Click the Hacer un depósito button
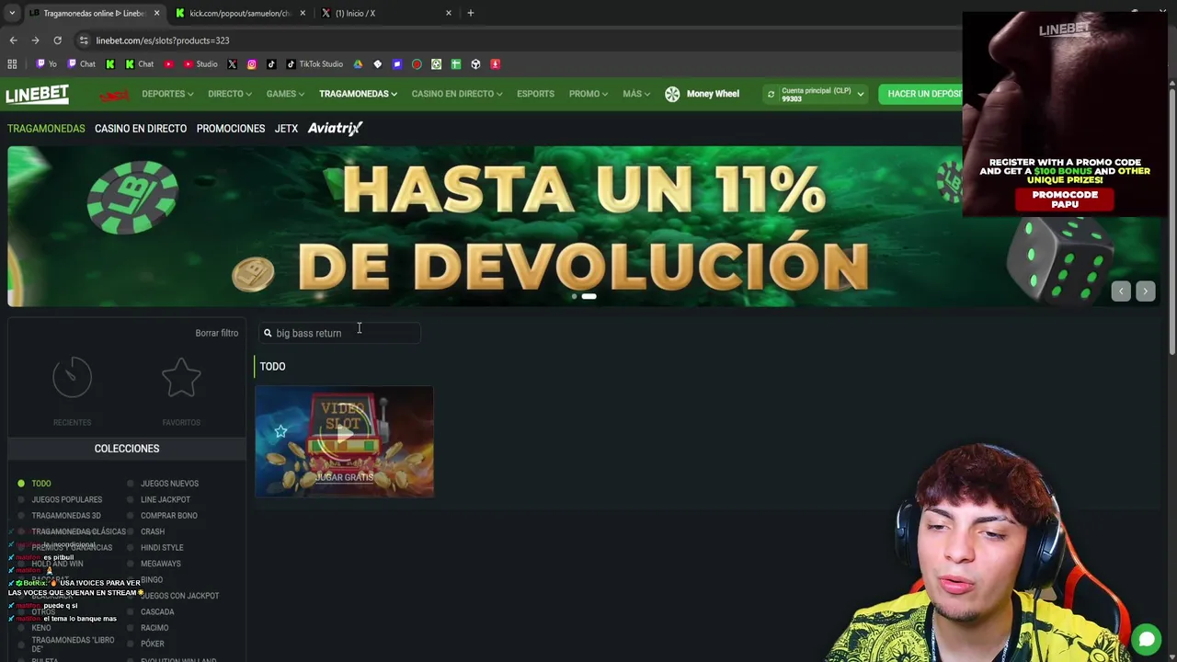The height and width of the screenshot is (662, 1177). pos(922,94)
